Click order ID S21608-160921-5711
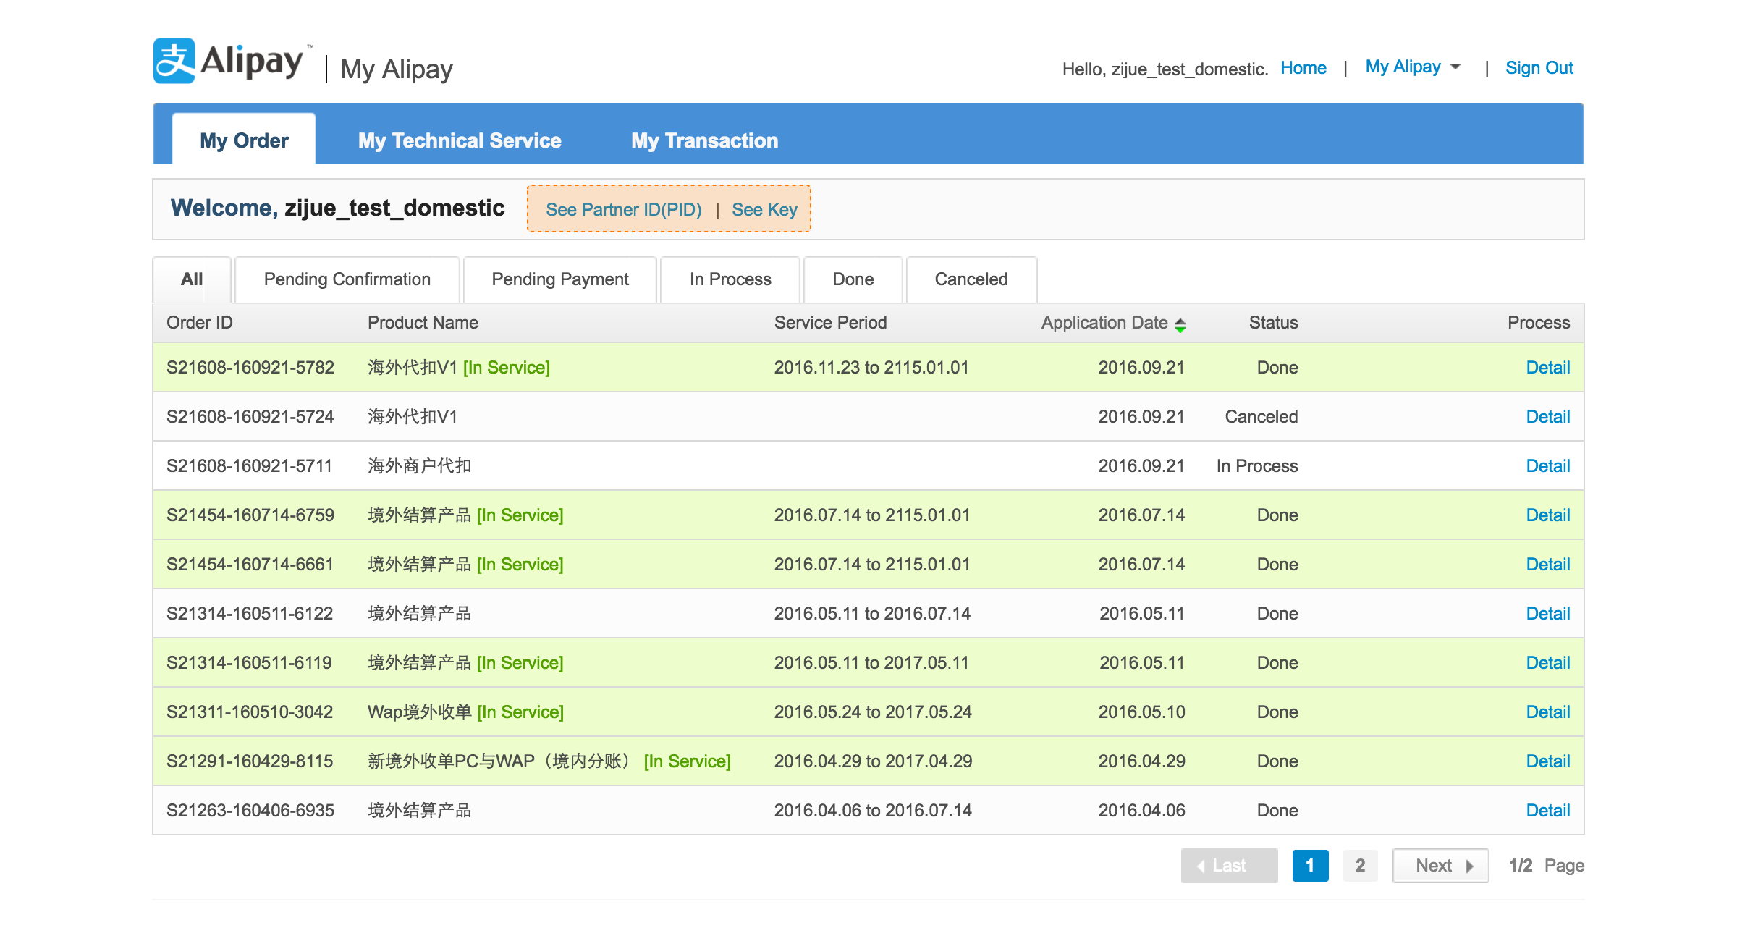The width and height of the screenshot is (1737, 941). [x=249, y=466]
